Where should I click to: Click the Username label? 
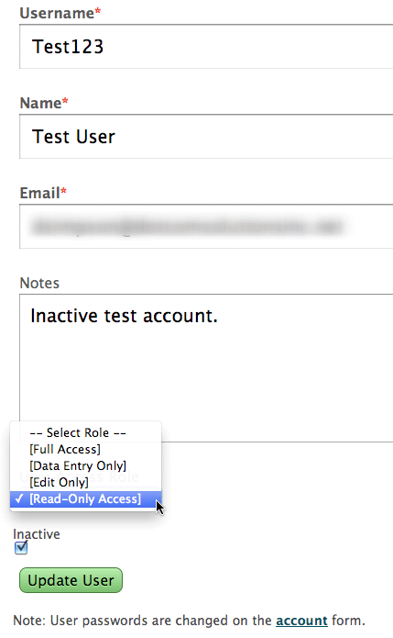tap(57, 13)
